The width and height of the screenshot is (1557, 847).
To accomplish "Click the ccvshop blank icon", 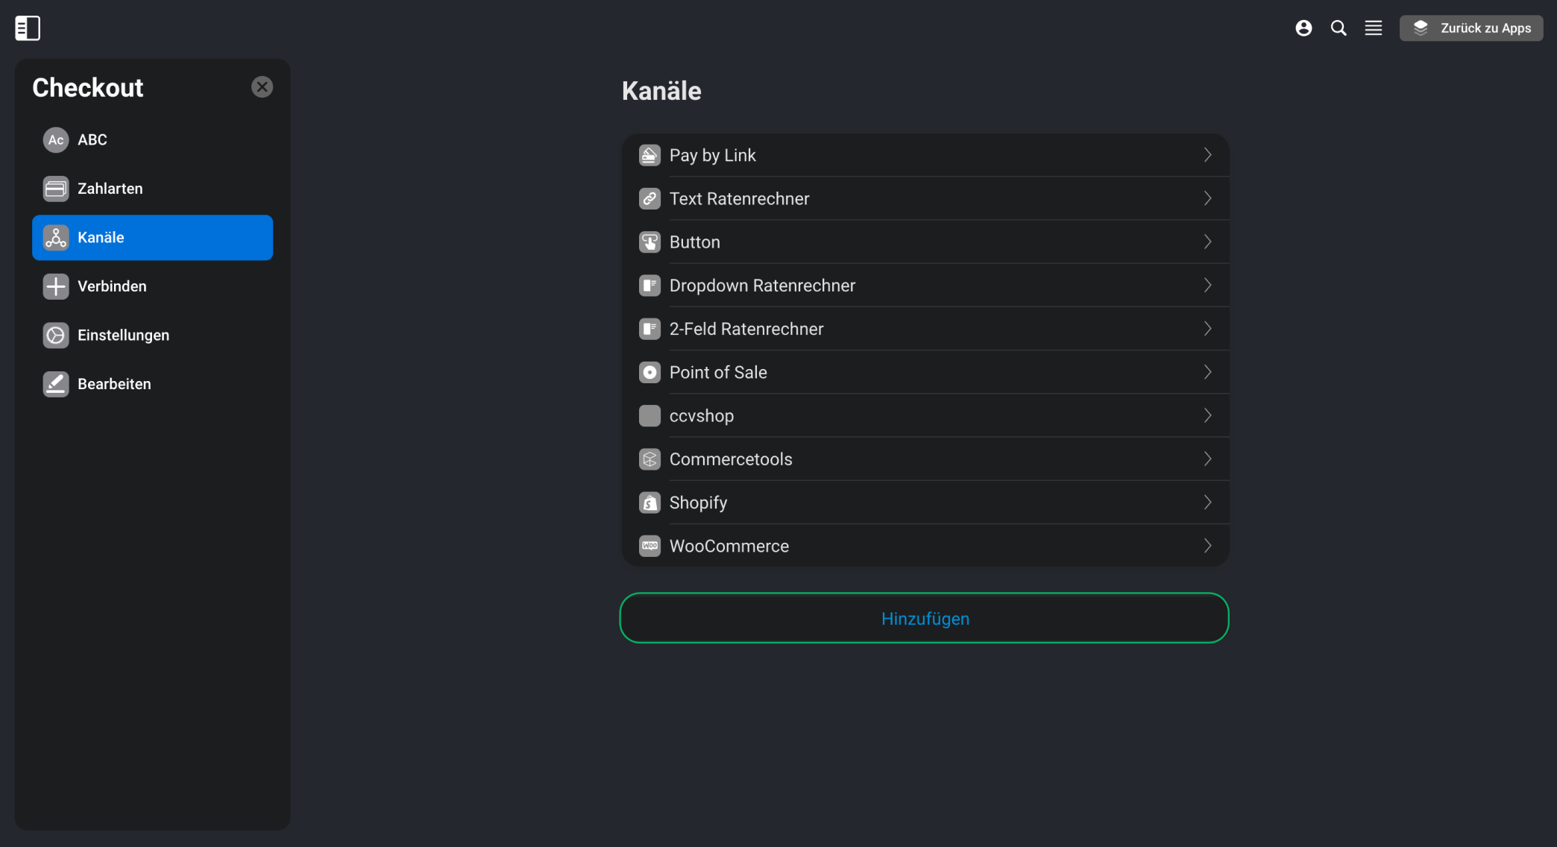I will (x=649, y=415).
